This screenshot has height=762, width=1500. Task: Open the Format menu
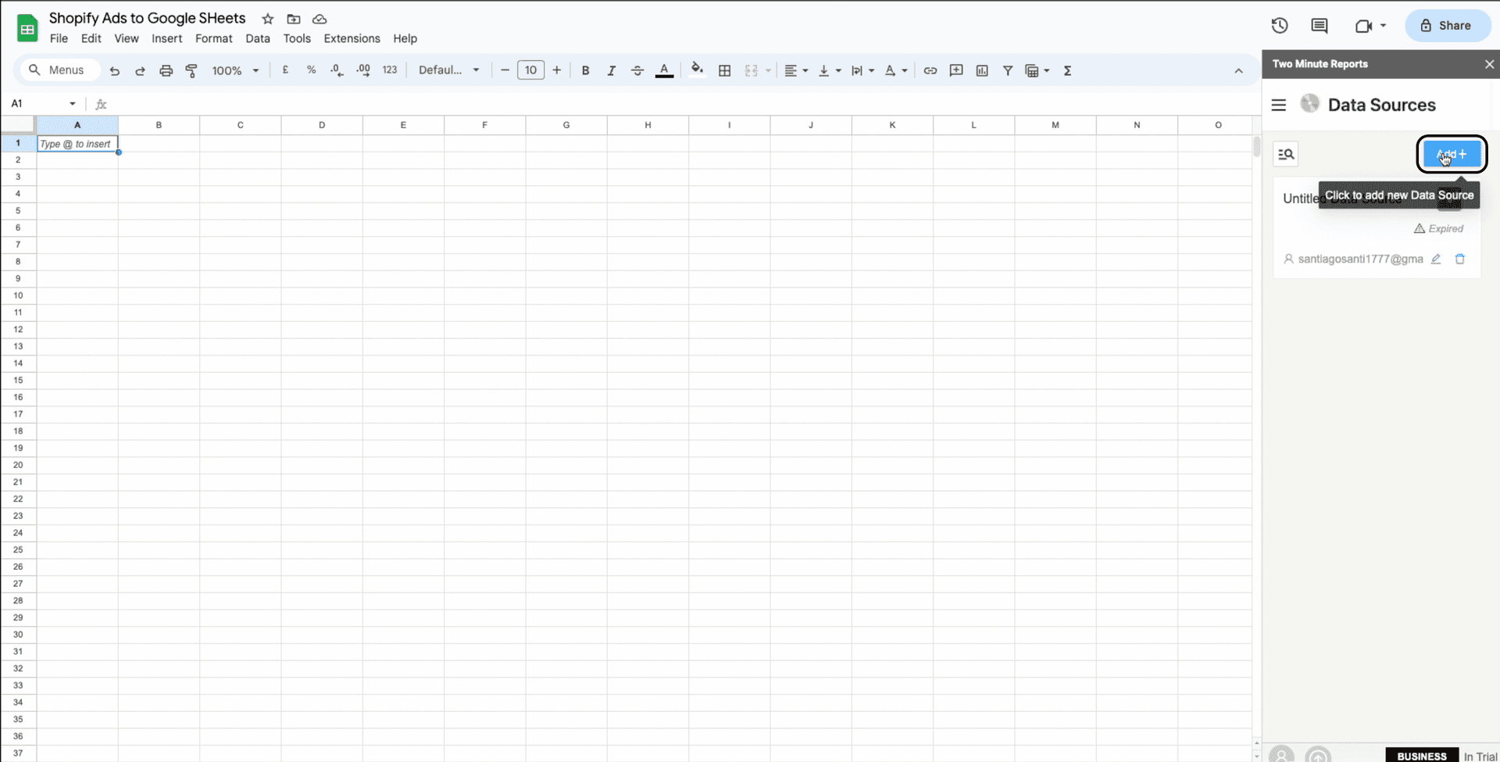214,38
